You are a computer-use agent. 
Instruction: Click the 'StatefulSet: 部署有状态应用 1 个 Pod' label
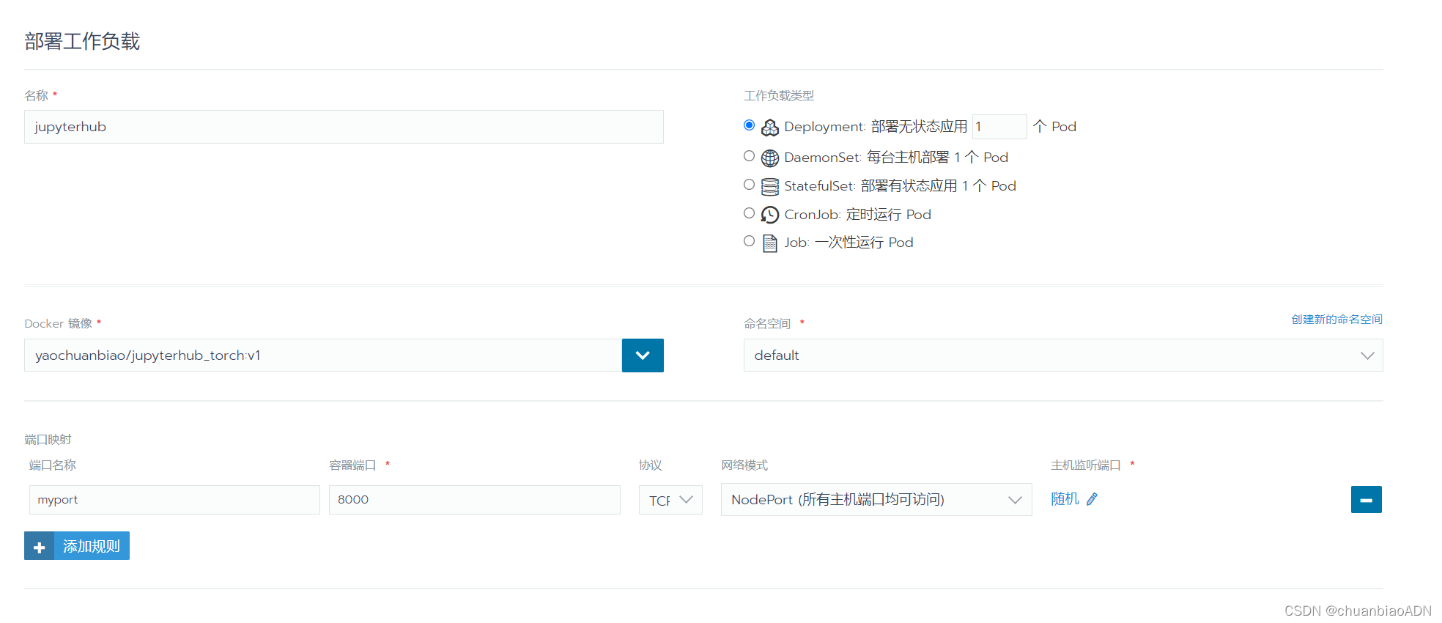[900, 186]
